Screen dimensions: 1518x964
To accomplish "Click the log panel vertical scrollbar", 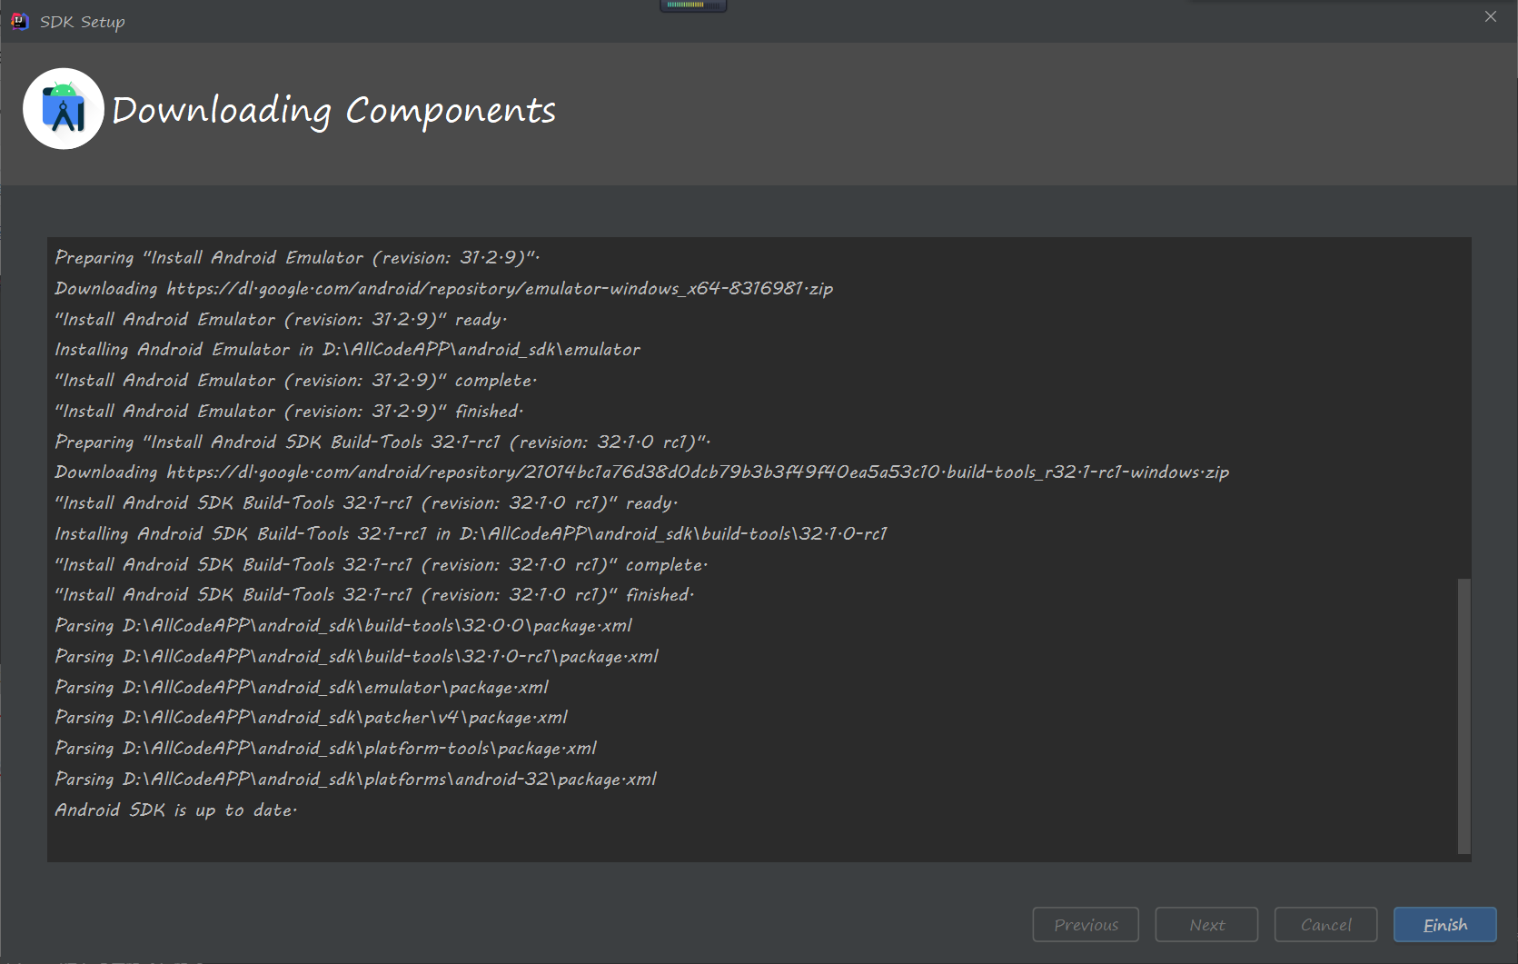I will (1463, 716).
